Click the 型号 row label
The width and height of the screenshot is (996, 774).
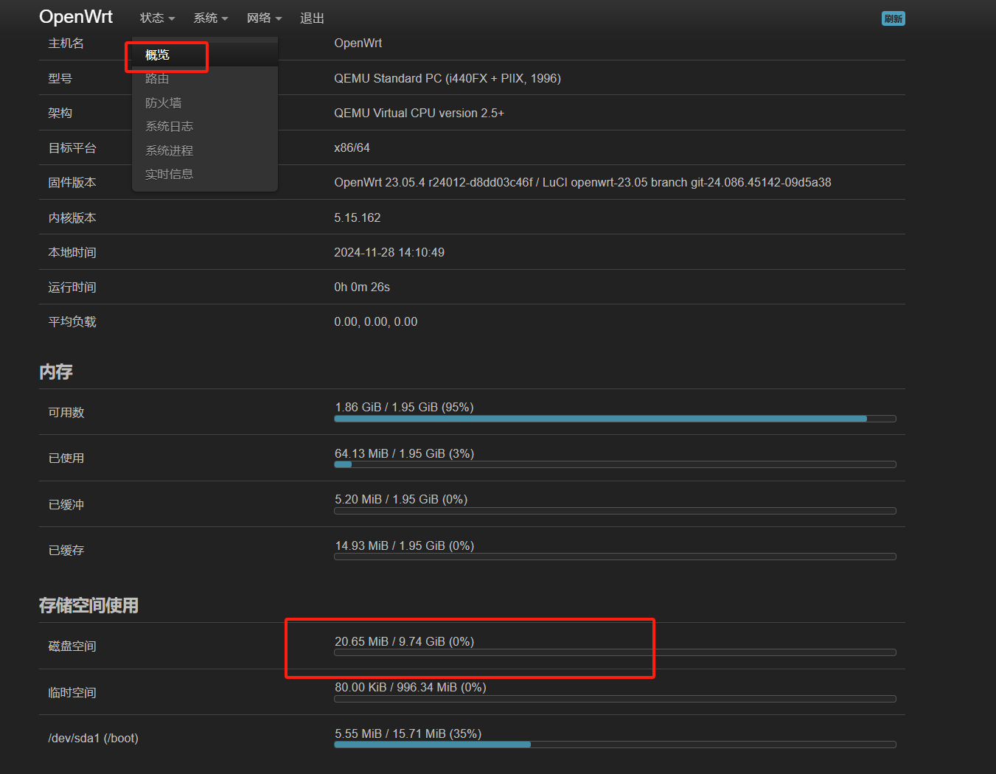(x=60, y=78)
